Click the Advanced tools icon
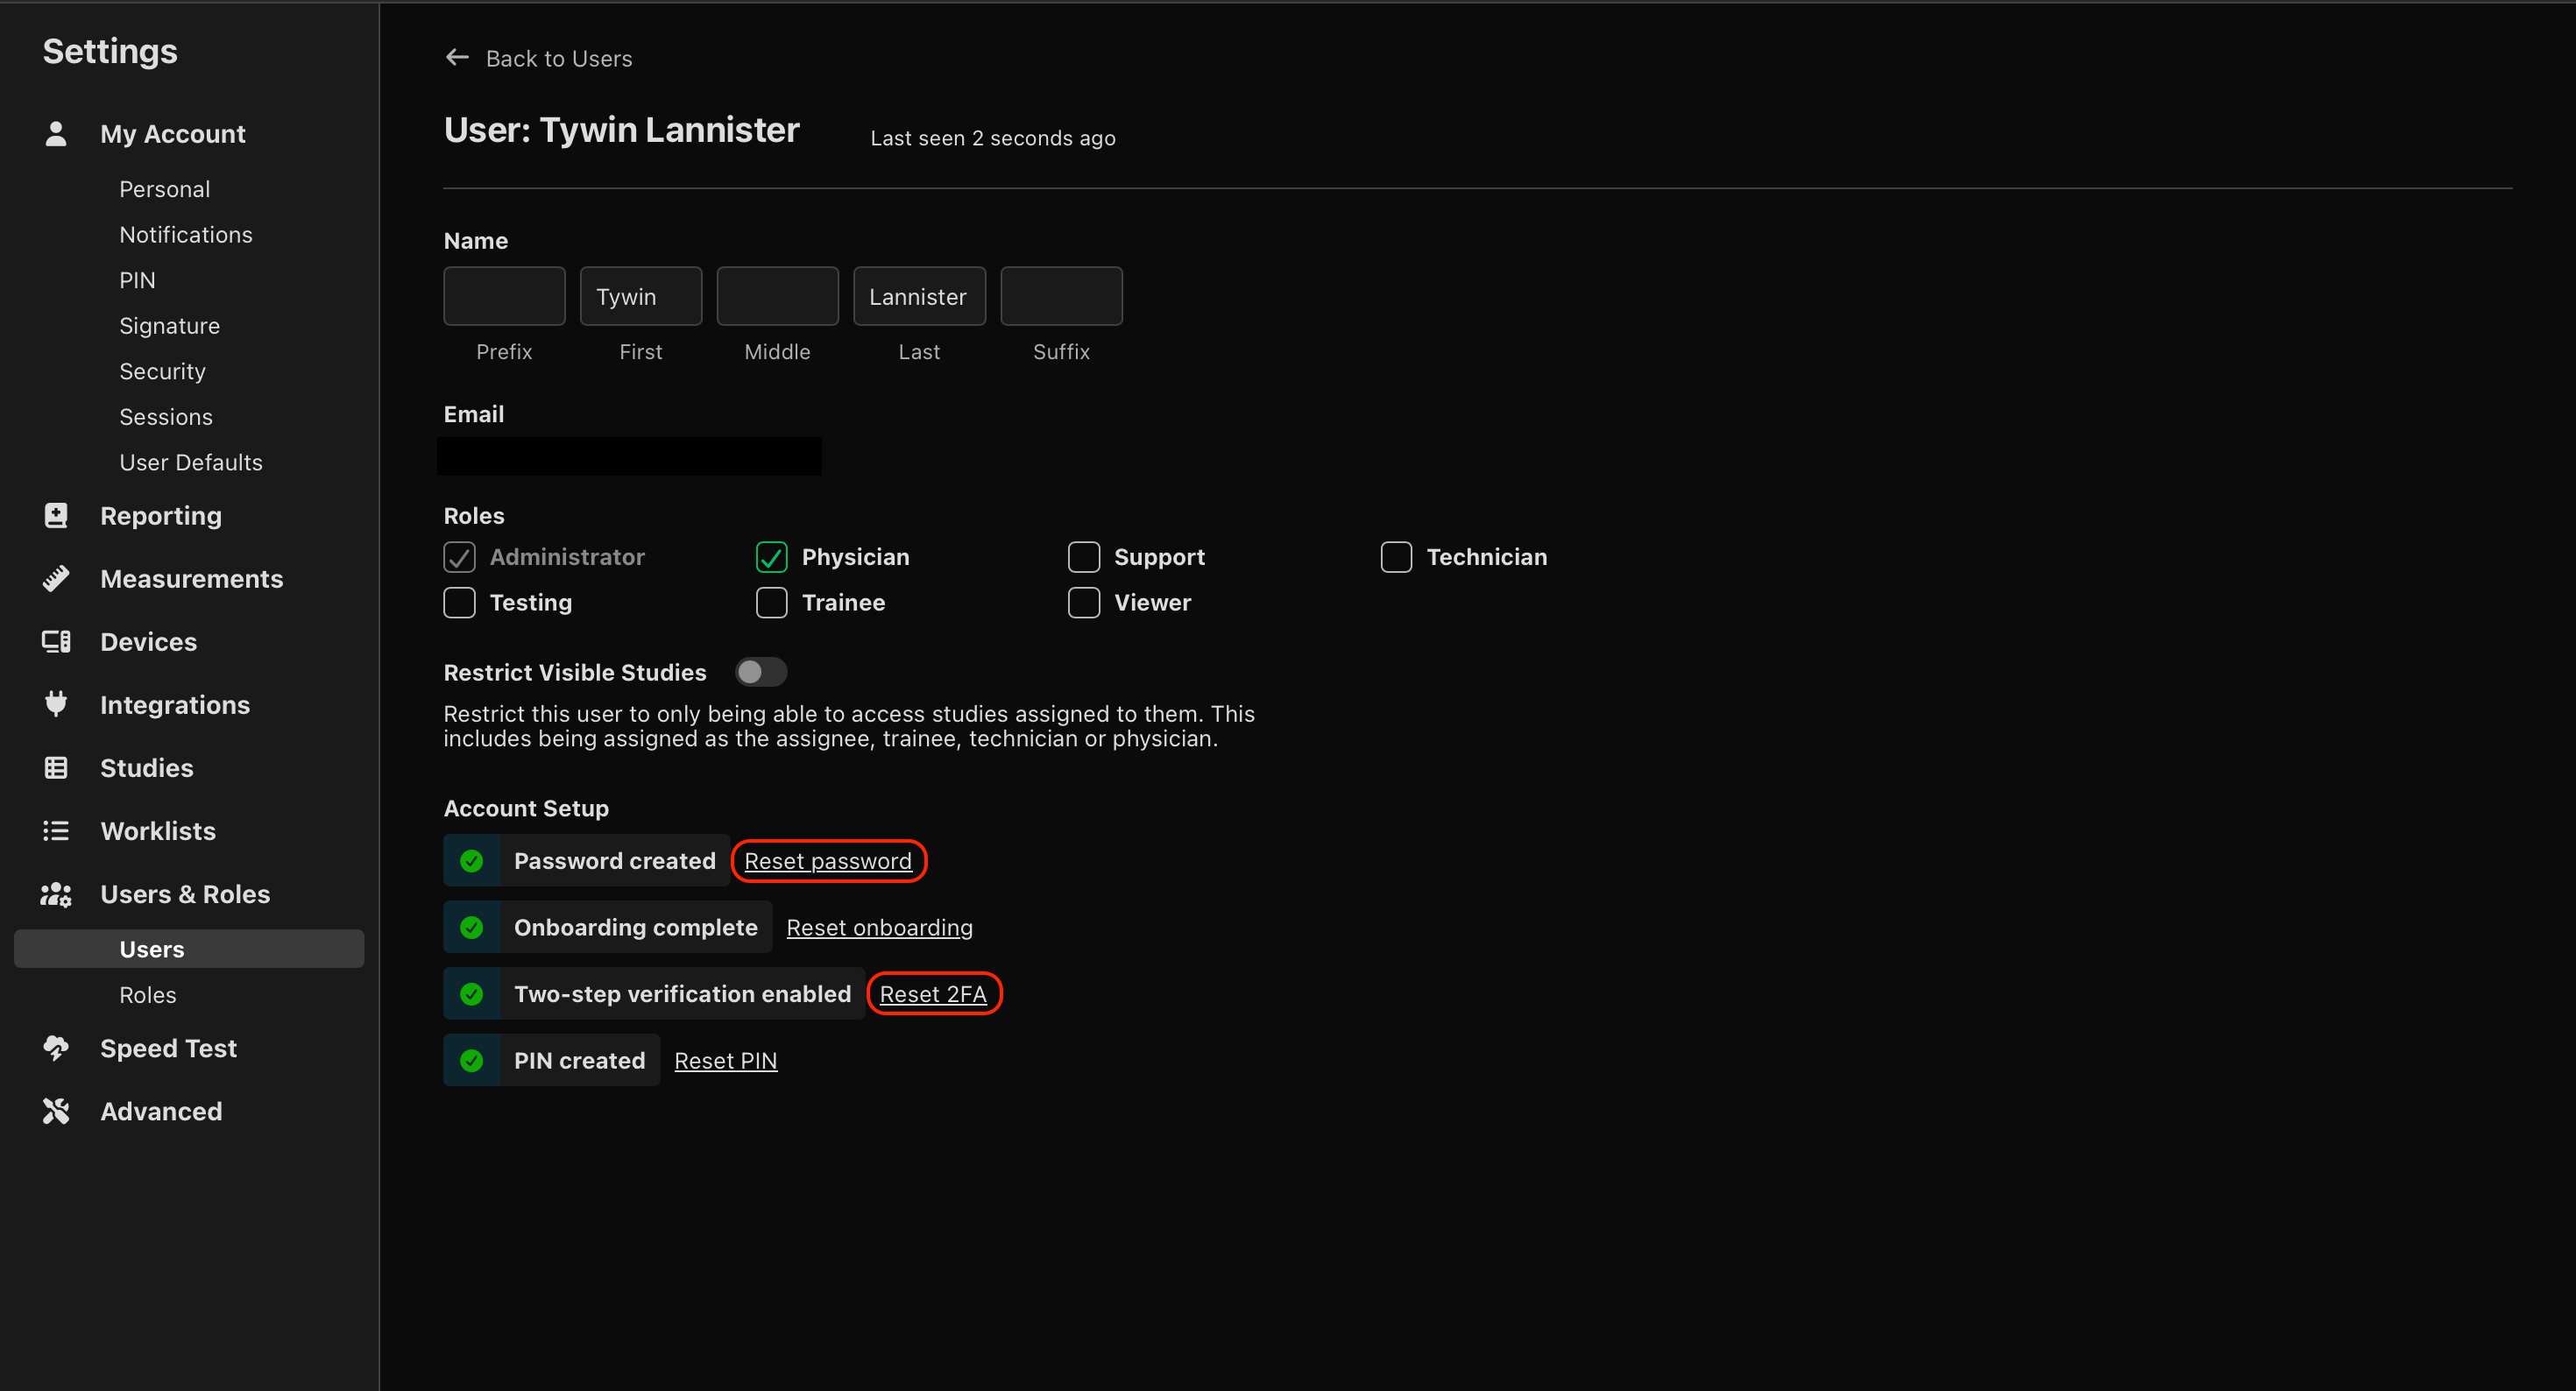Image resolution: width=2576 pixels, height=1391 pixels. [x=56, y=1111]
